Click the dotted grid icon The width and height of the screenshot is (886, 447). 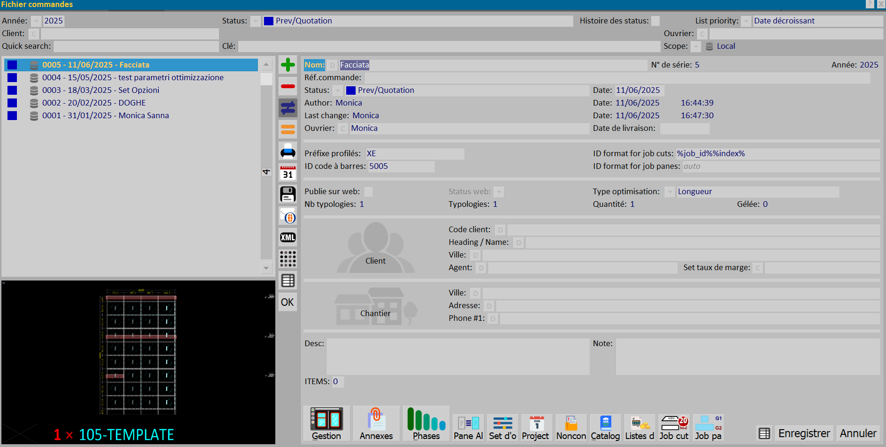coord(288,259)
